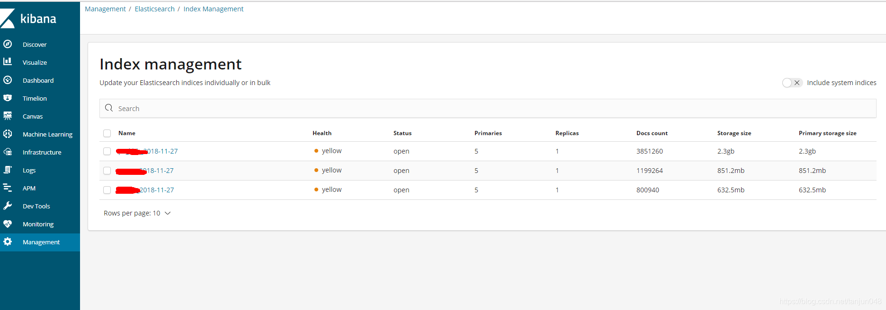
Task: Sort by the Status column header
Action: point(403,133)
